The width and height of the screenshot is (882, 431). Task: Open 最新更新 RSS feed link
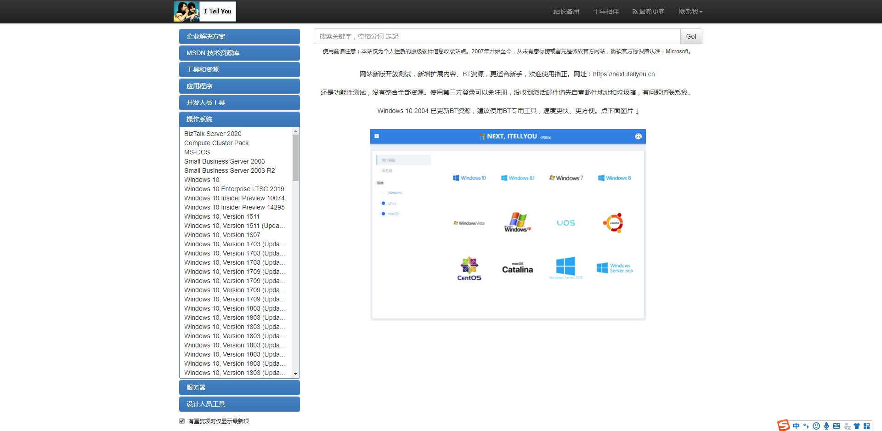click(649, 11)
